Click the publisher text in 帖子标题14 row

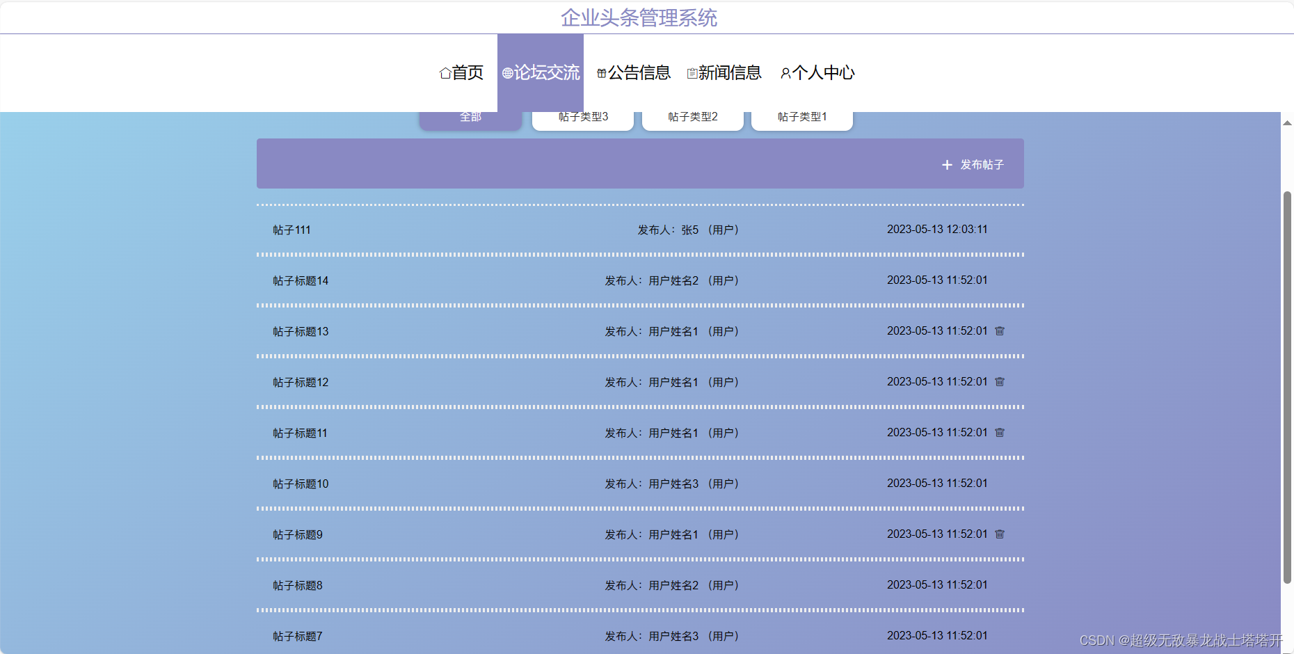tap(671, 281)
